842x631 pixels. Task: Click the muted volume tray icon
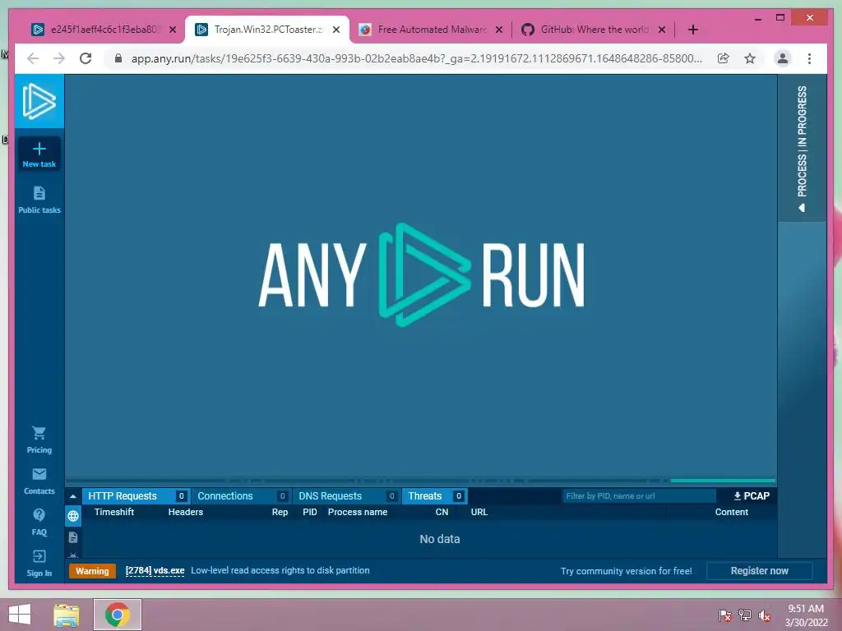(x=765, y=615)
